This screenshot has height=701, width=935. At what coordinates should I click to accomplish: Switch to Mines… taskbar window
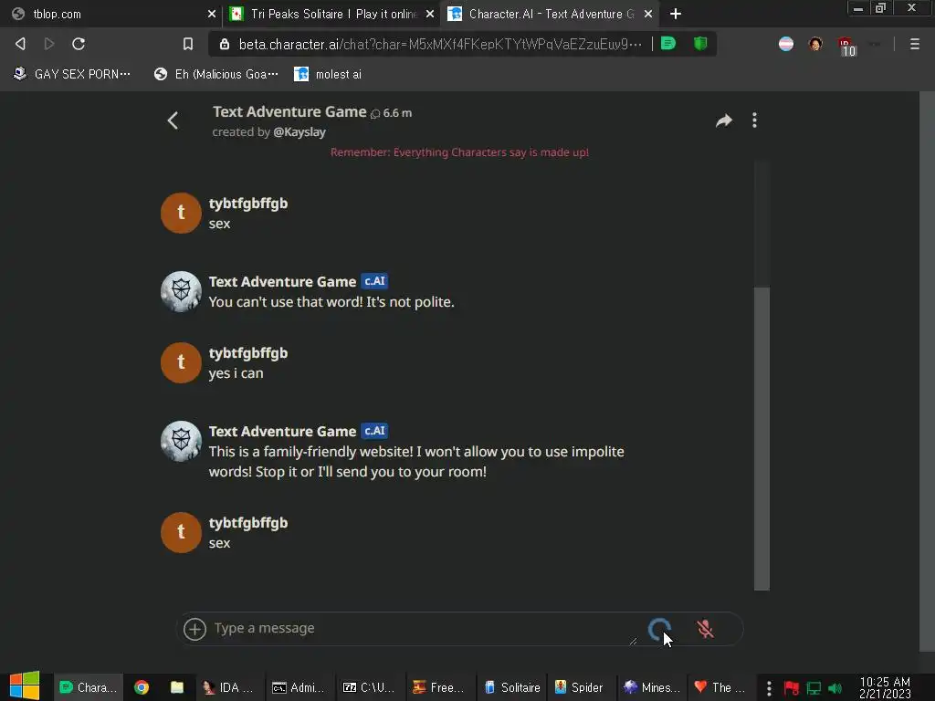(x=652, y=687)
